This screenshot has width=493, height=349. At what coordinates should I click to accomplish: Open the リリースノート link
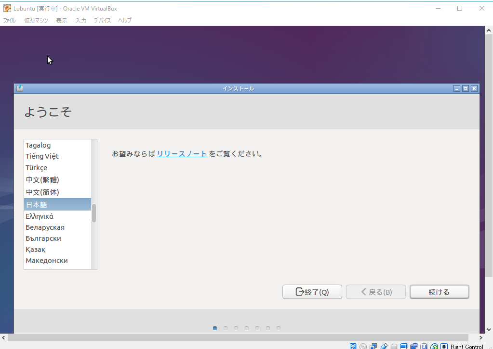click(182, 154)
